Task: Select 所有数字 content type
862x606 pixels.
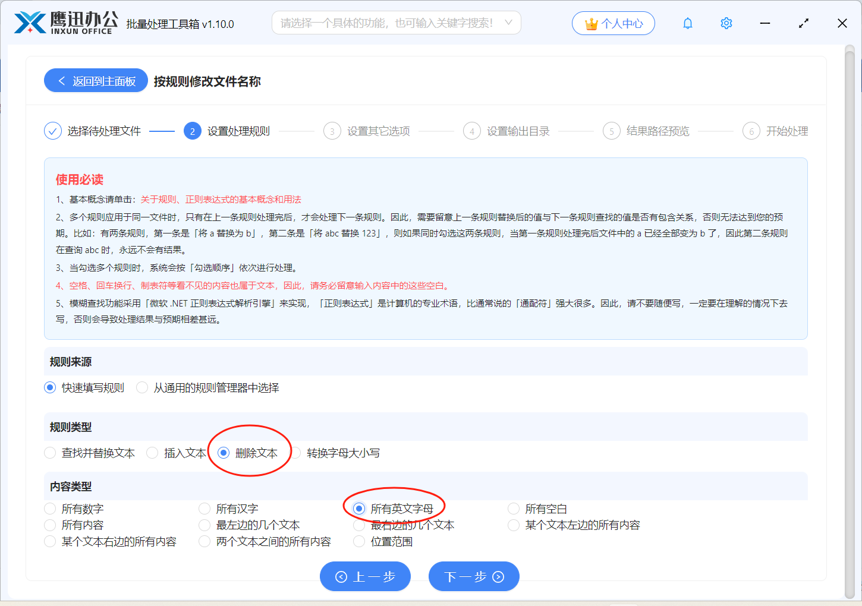Action: click(x=74, y=509)
